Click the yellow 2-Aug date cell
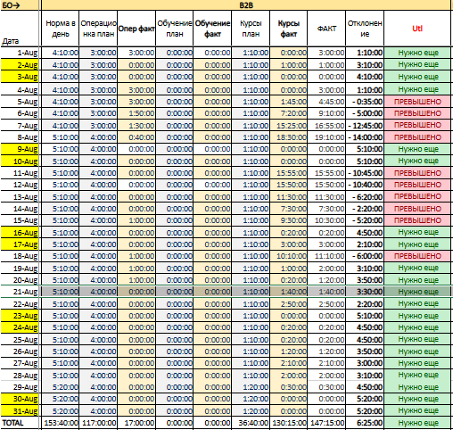Screen dimensions: 453x430 pos(20,65)
